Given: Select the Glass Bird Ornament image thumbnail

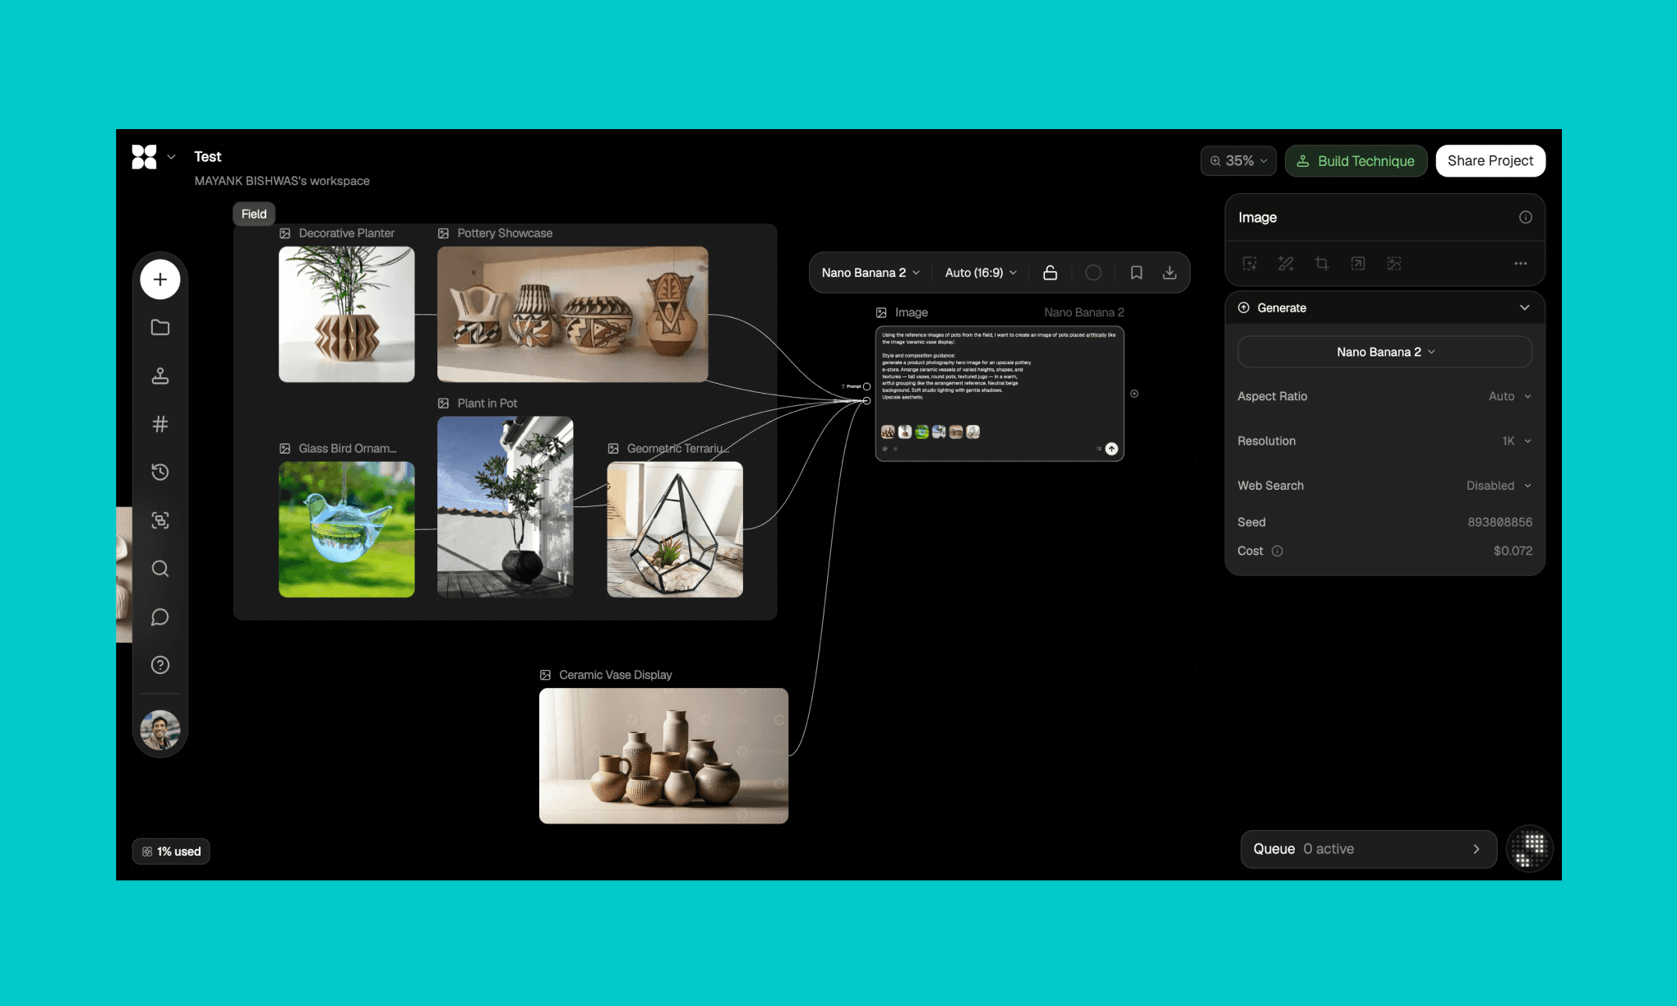Looking at the screenshot, I should pos(347,529).
